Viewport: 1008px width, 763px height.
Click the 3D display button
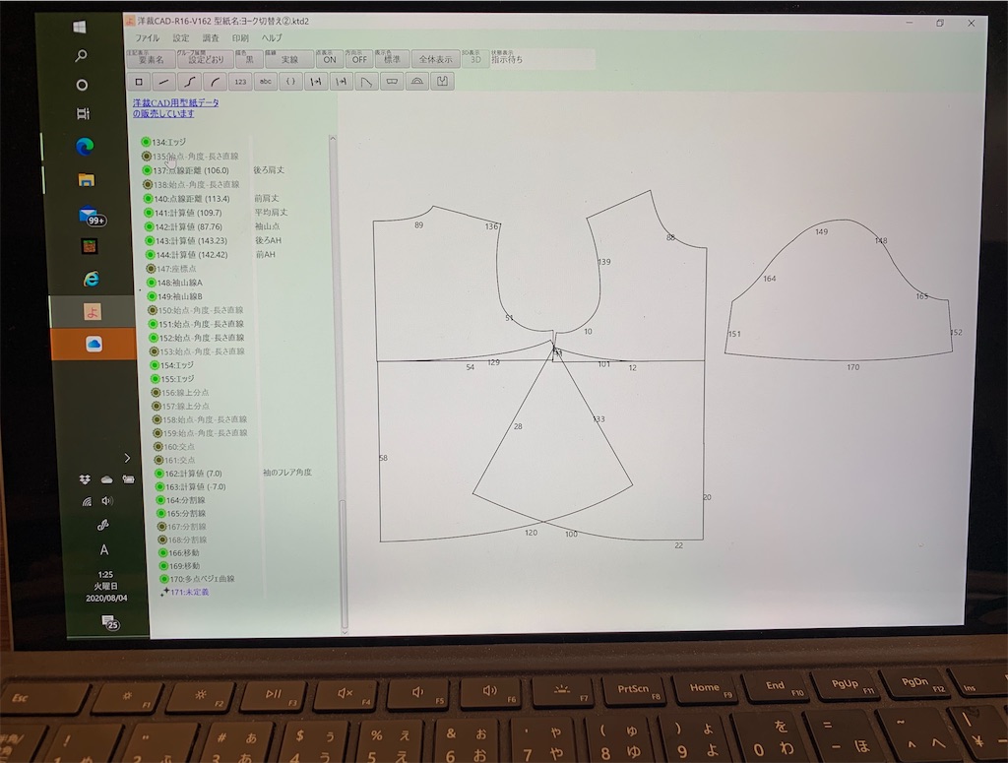pyautogui.click(x=475, y=59)
